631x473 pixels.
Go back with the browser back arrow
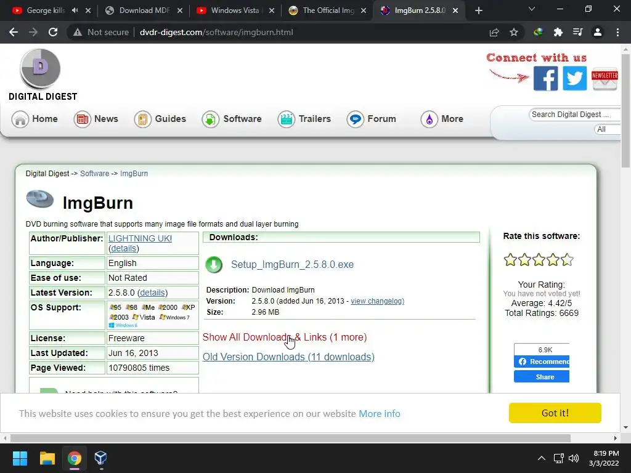[14, 32]
